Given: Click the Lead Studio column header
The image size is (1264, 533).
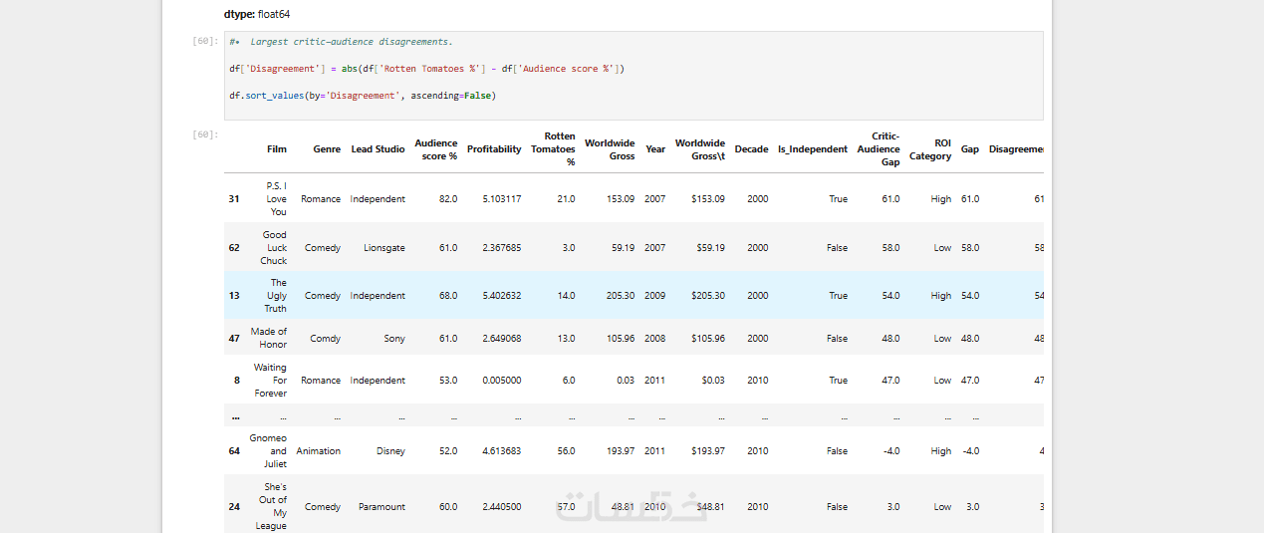Looking at the screenshot, I should 378,149.
